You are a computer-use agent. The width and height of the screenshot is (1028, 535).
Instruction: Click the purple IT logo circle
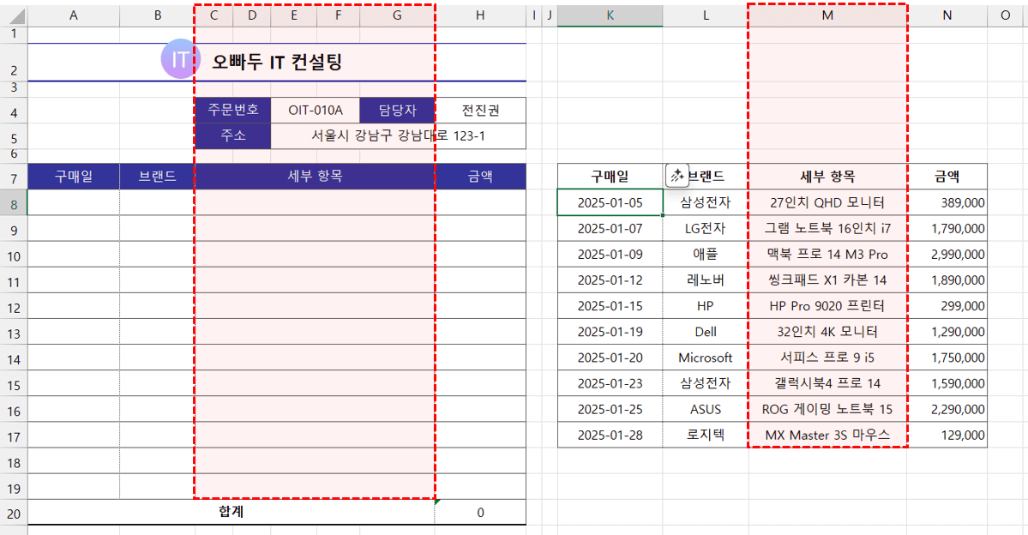[x=179, y=59]
